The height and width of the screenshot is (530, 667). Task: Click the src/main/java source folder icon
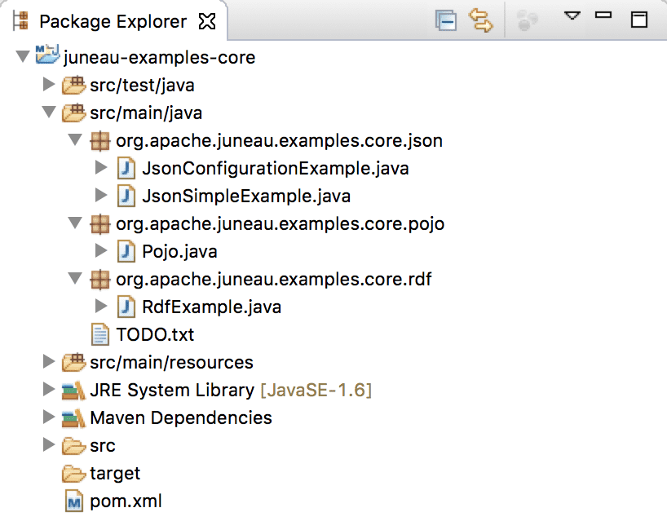click(x=73, y=113)
